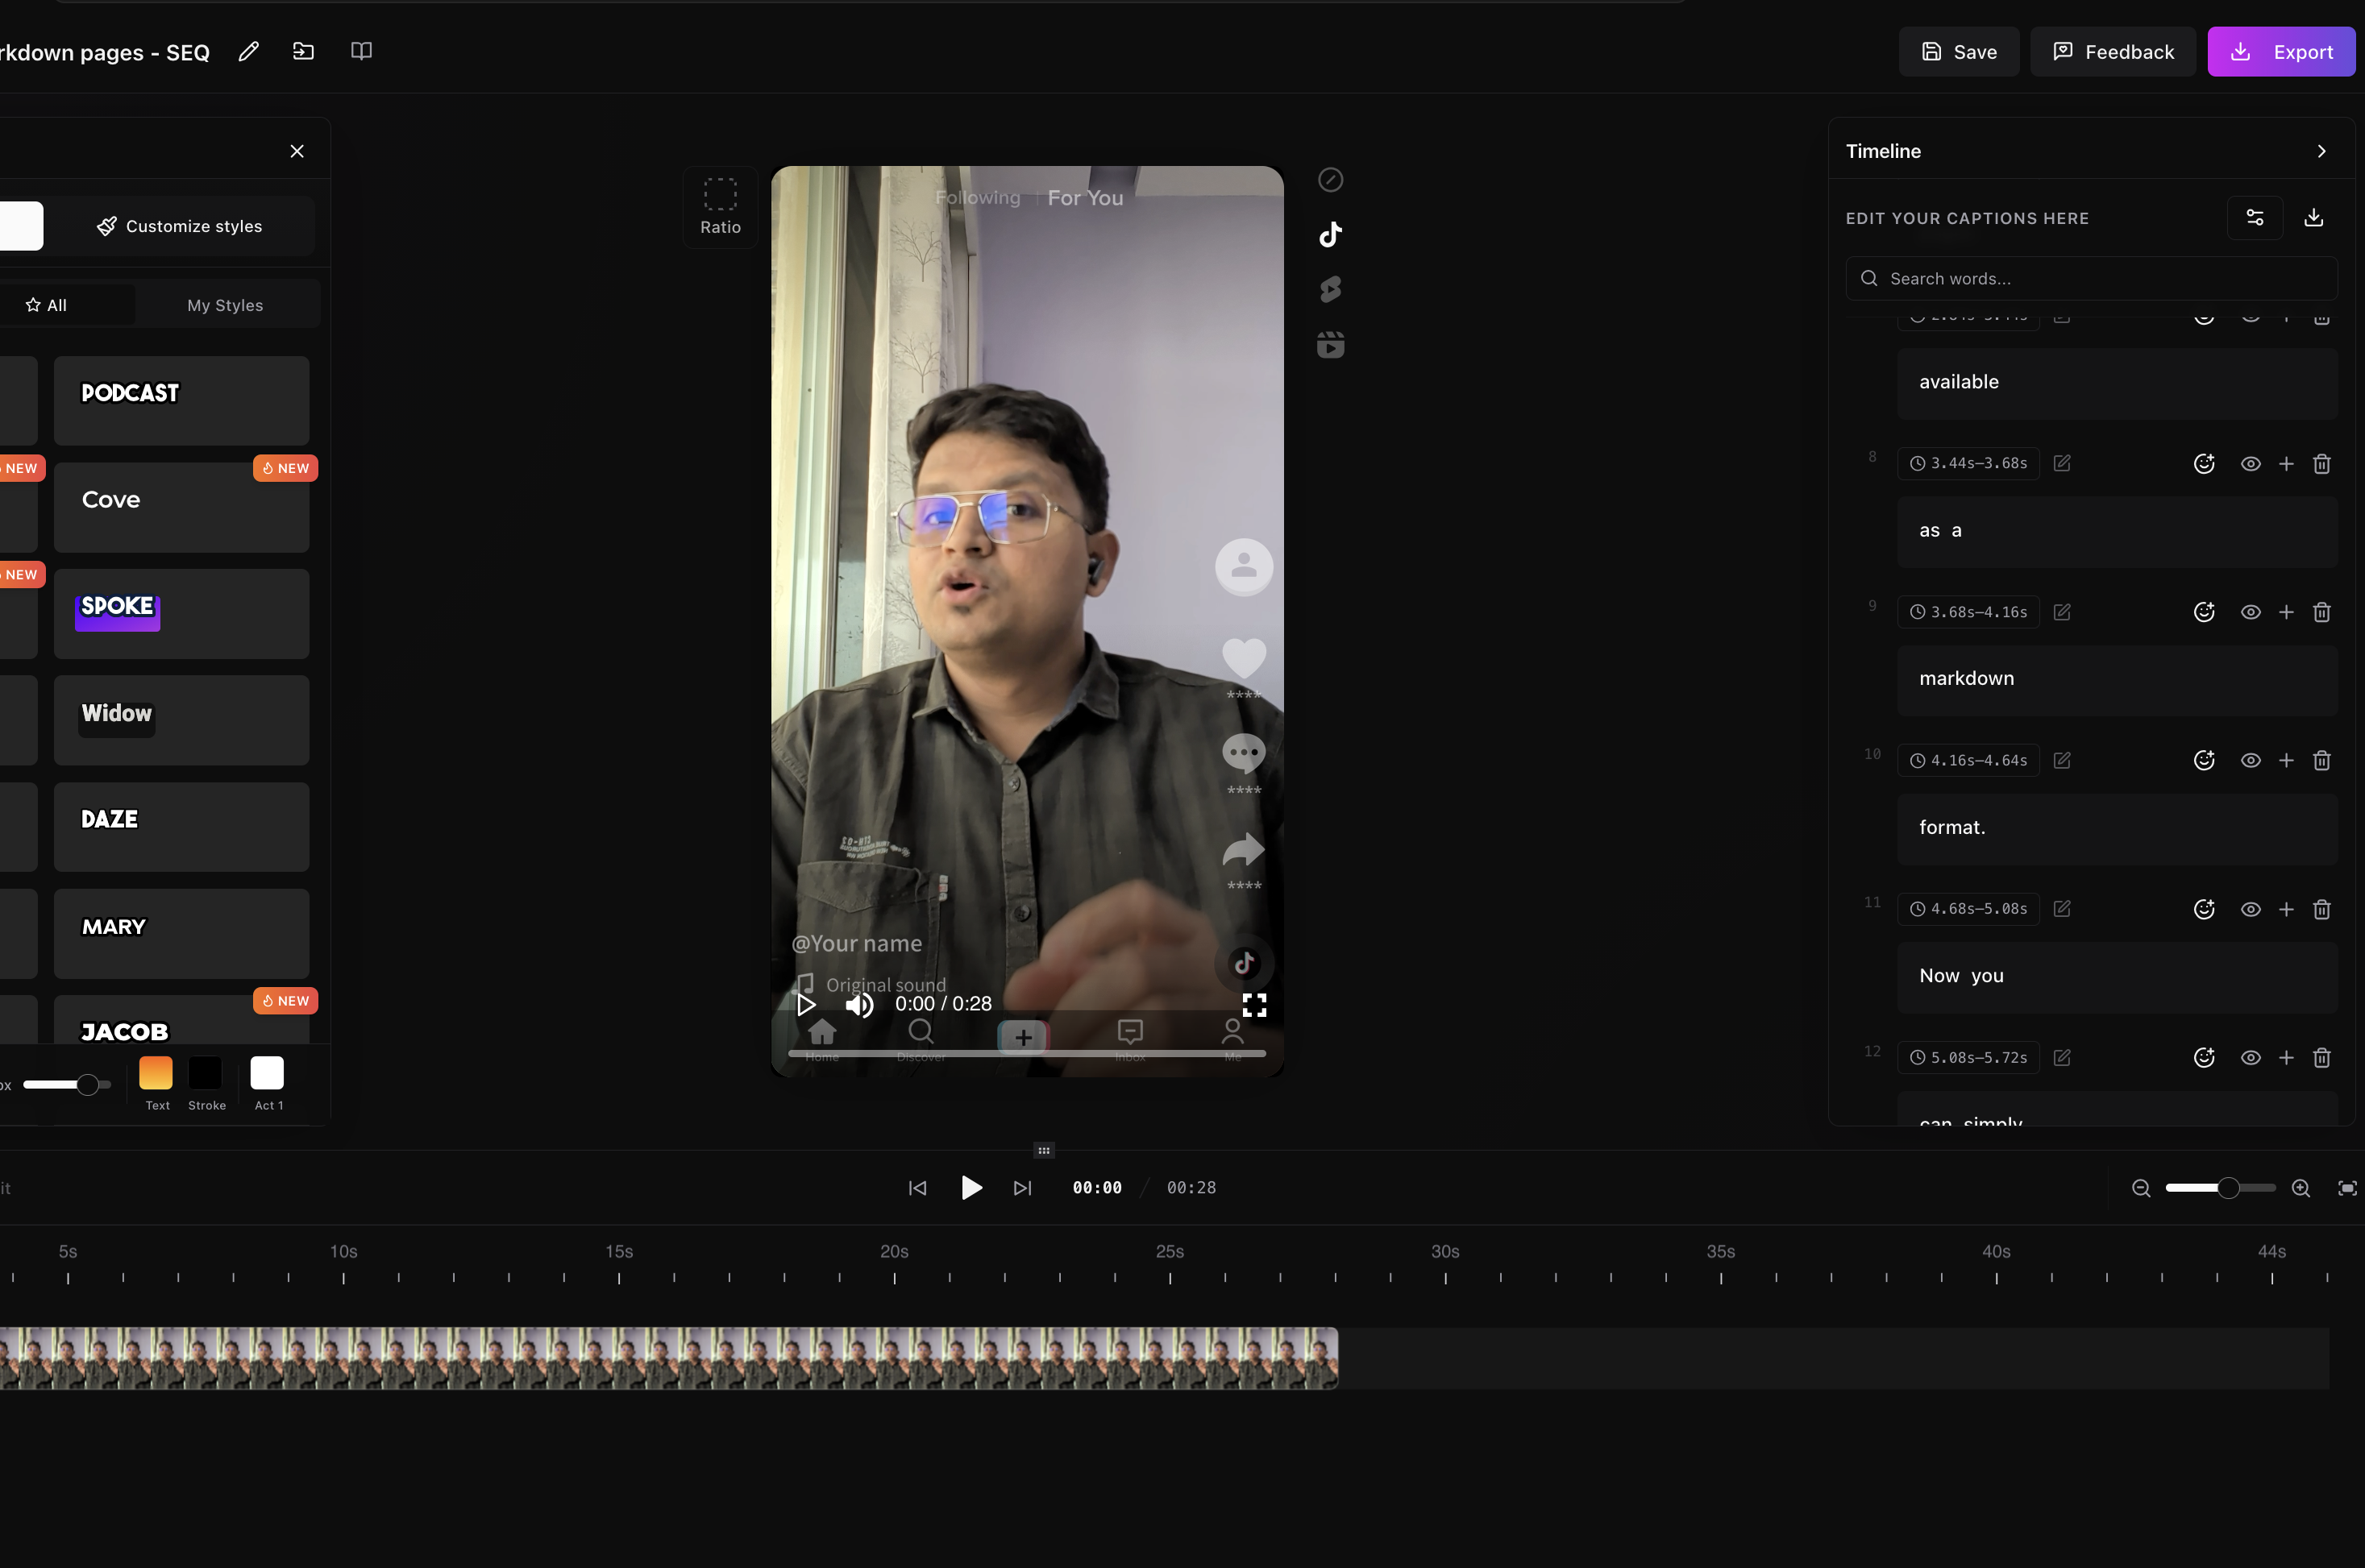The width and height of the screenshot is (2365, 1568).
Task: Open the Feedback form
Action: (2113, 52)
